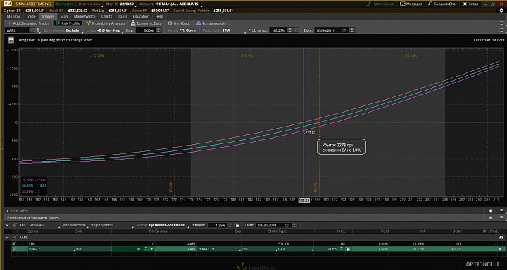This screenshot has width=507, height=270.
Task: Open Positions and Simulated Trades menu icon
Action: (x=501, y=218)
